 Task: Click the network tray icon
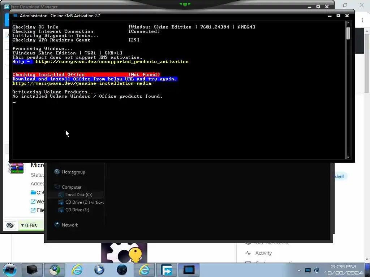click(308, 270)
